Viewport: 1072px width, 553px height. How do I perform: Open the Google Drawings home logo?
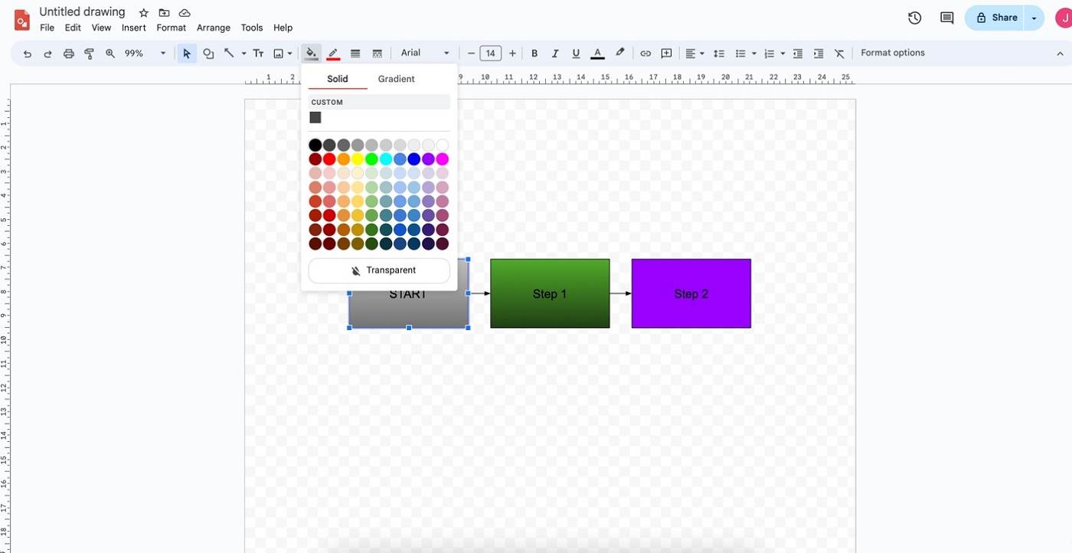coord(22,19)
